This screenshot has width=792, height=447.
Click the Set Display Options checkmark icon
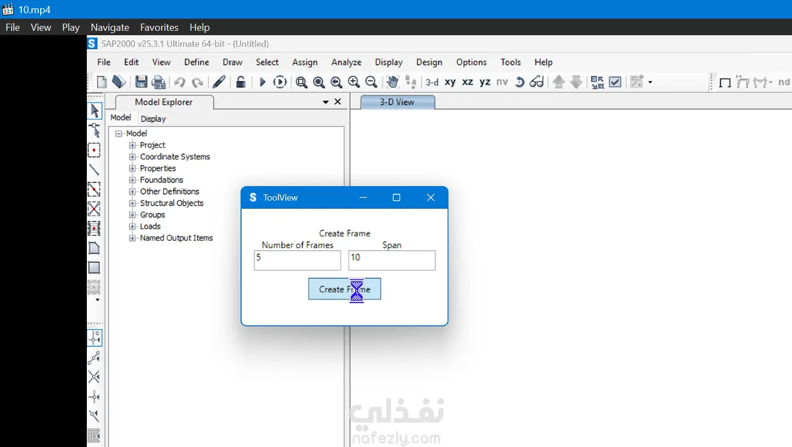(x=615, y=82)
